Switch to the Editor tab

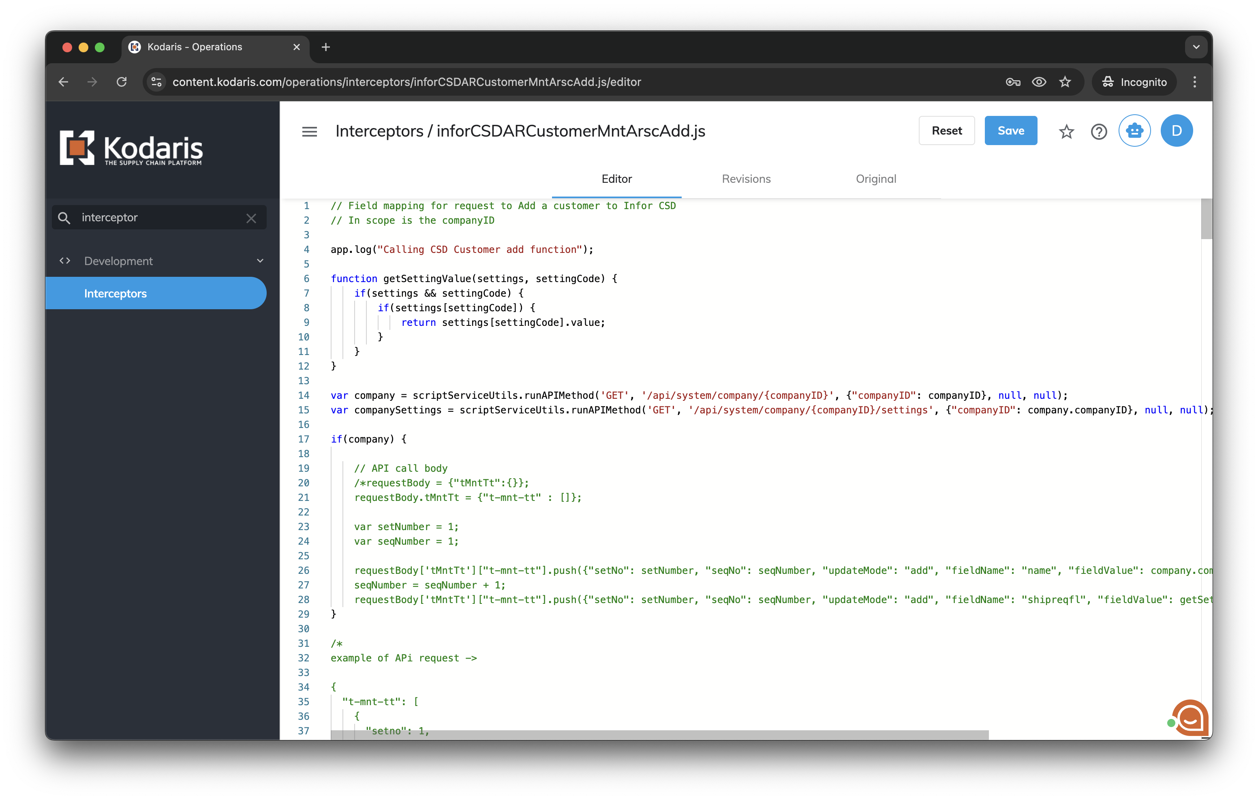coord(616,179)
